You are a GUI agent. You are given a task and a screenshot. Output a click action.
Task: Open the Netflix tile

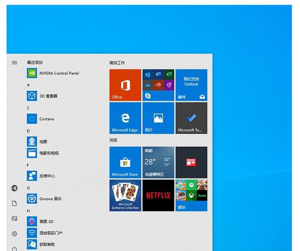coord(158,195)
